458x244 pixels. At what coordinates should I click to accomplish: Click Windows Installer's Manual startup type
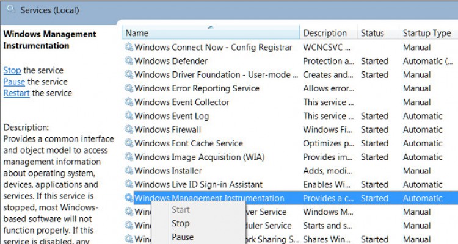(x=417, y=171)
